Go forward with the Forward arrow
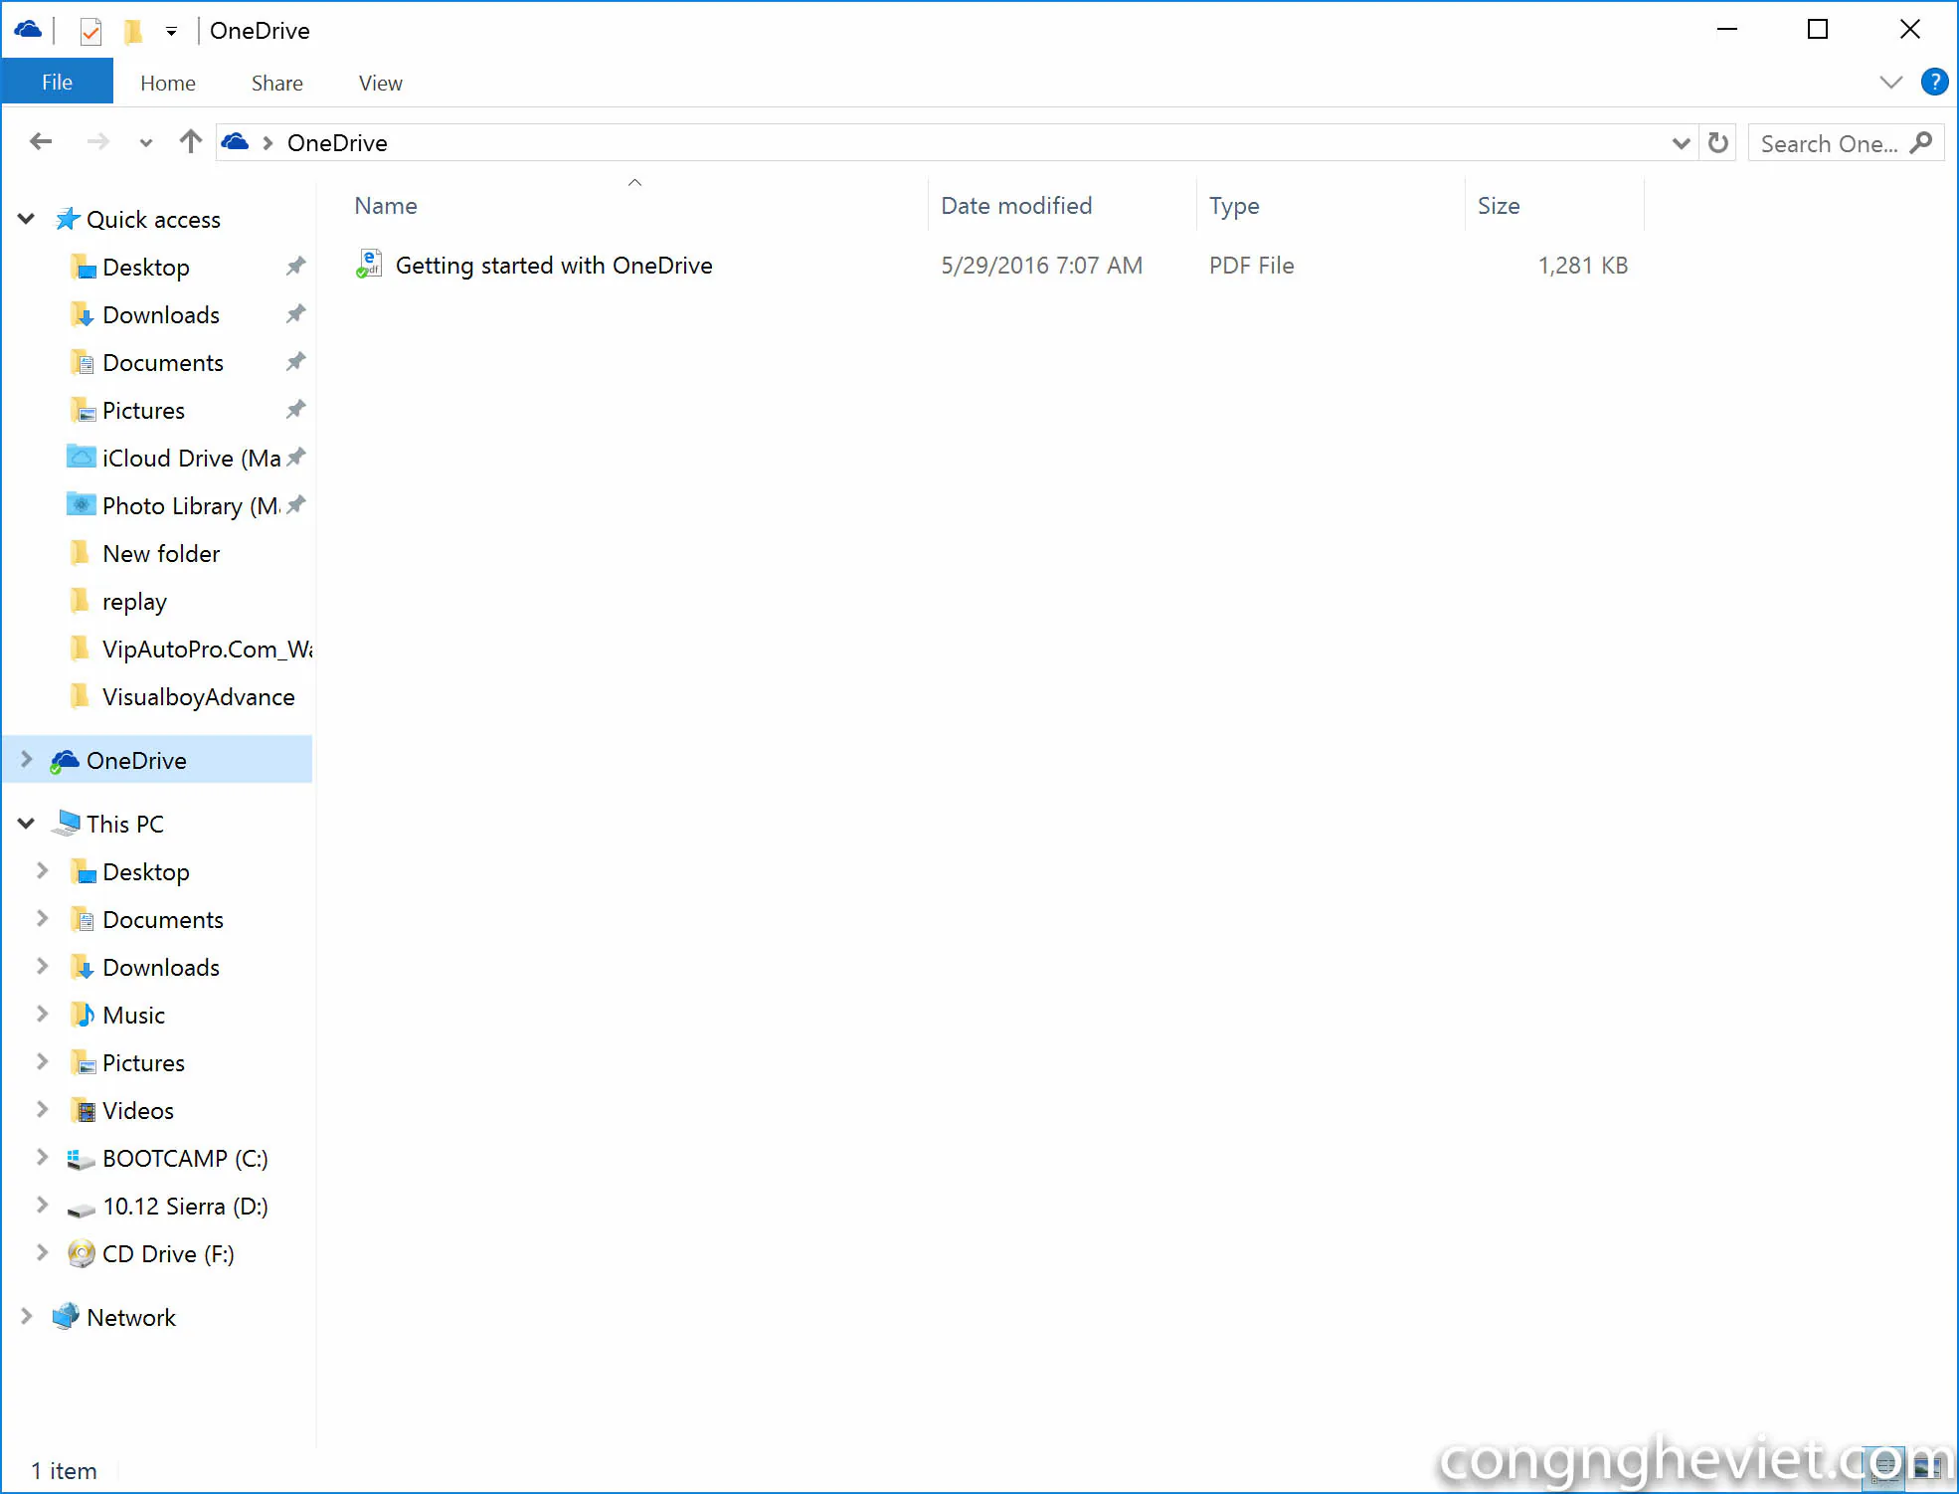This screenshot has height=1494, width=1959. click(x=97, y=142)
